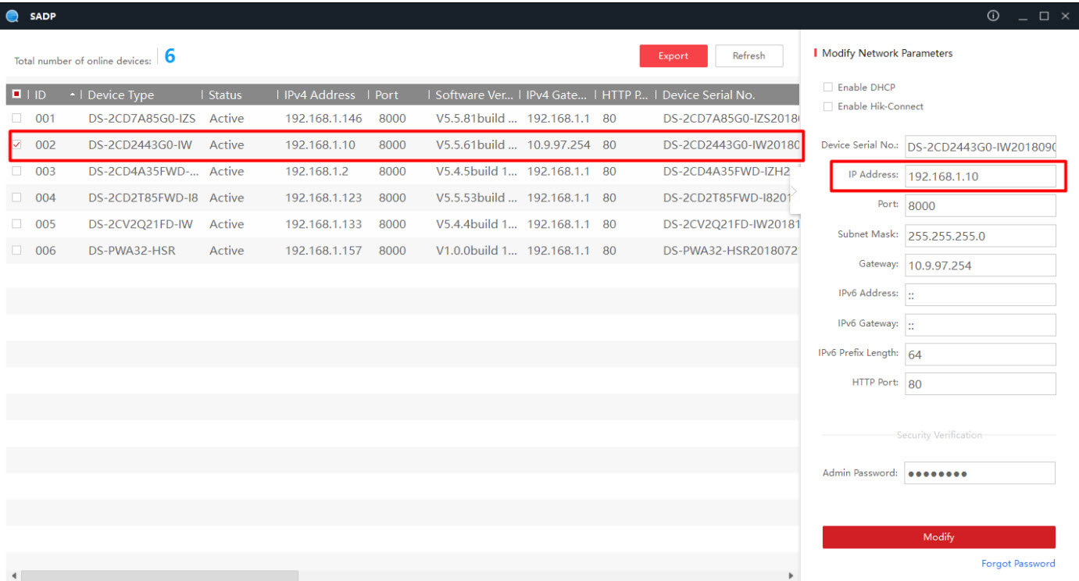Click the horizontal scrollbar right arrow
The image size is (1079, 581).
pyautogui.click(x=791, y=576)
